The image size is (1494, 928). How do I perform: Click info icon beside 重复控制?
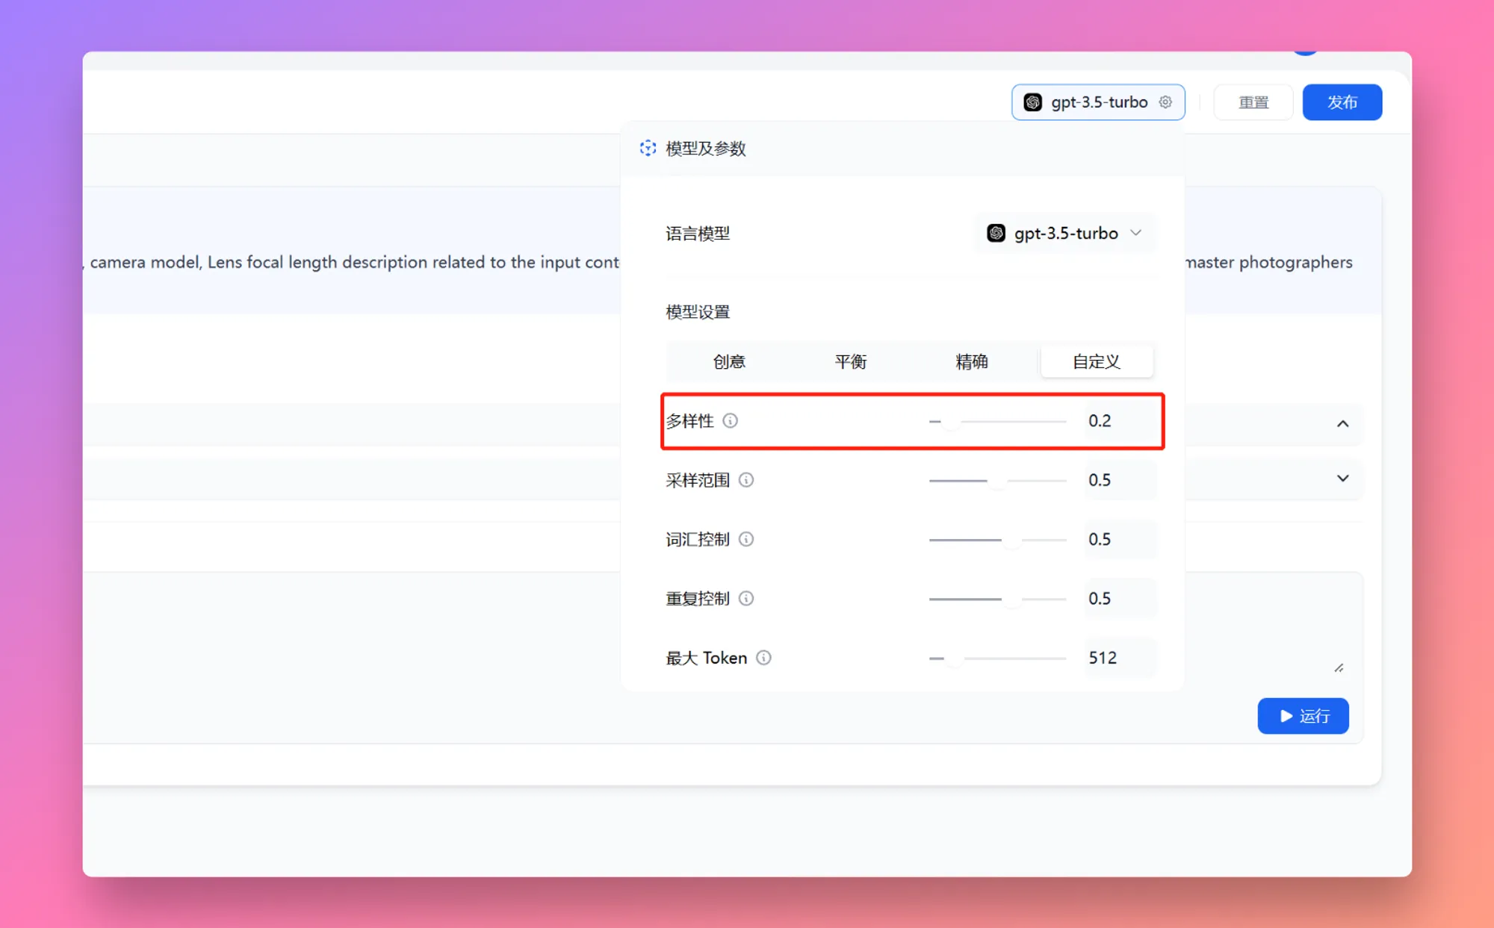point(746,599)
